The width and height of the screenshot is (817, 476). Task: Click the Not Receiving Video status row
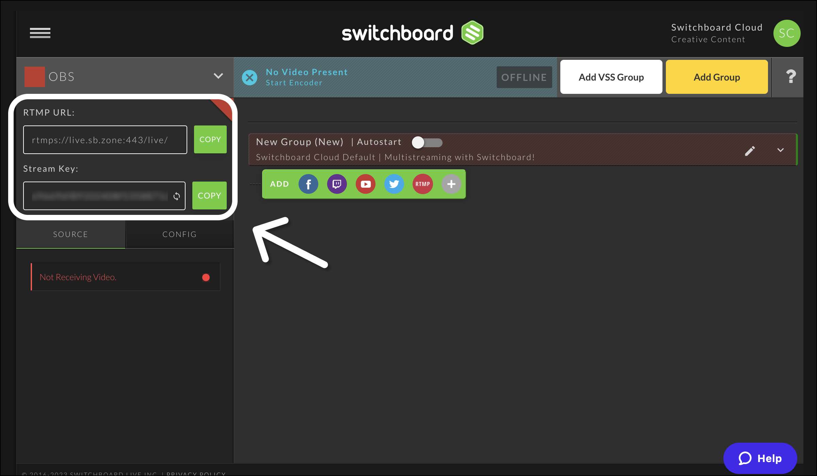tap(126, 277)
